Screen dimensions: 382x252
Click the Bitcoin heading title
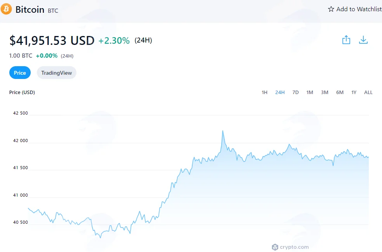pos(30,9)
